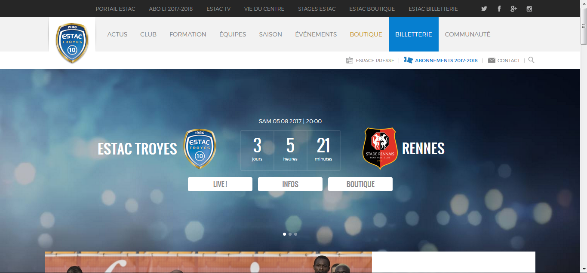The height and width of the screenshot is (273, 587).
Task: Click ABONNEMENTS 2017-2018 link text
Action: click(446, 61)
